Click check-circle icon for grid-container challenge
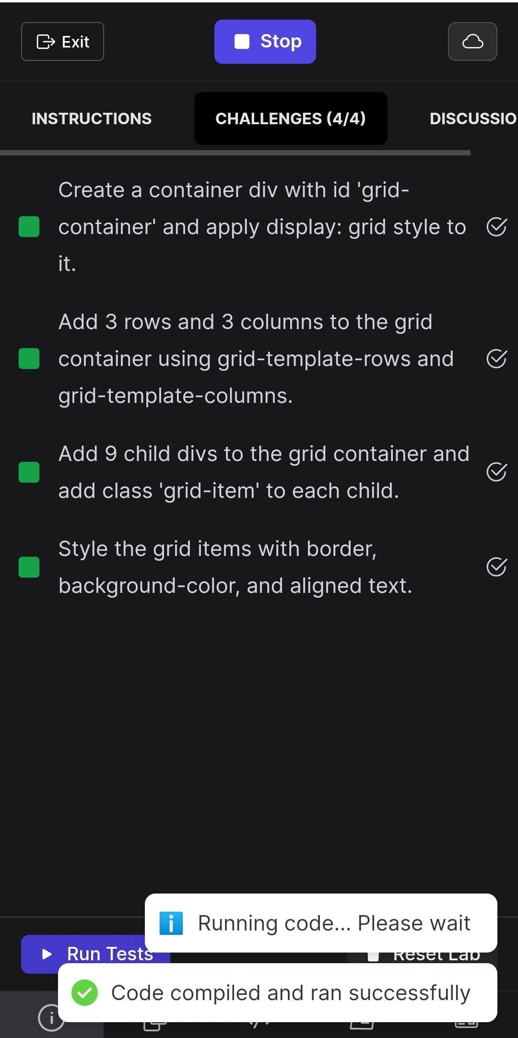 496,227
